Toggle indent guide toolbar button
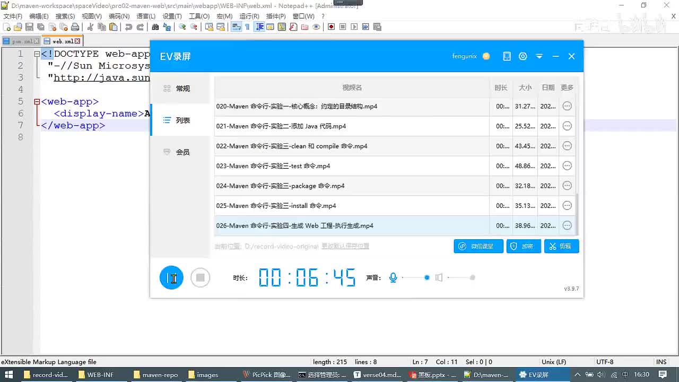The height and width of the screenshot is (382, 679). pos(259,27)
